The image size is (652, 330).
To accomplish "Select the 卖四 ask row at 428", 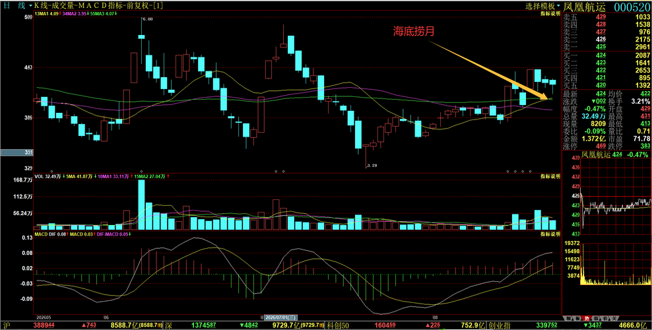I will point(606,24).
